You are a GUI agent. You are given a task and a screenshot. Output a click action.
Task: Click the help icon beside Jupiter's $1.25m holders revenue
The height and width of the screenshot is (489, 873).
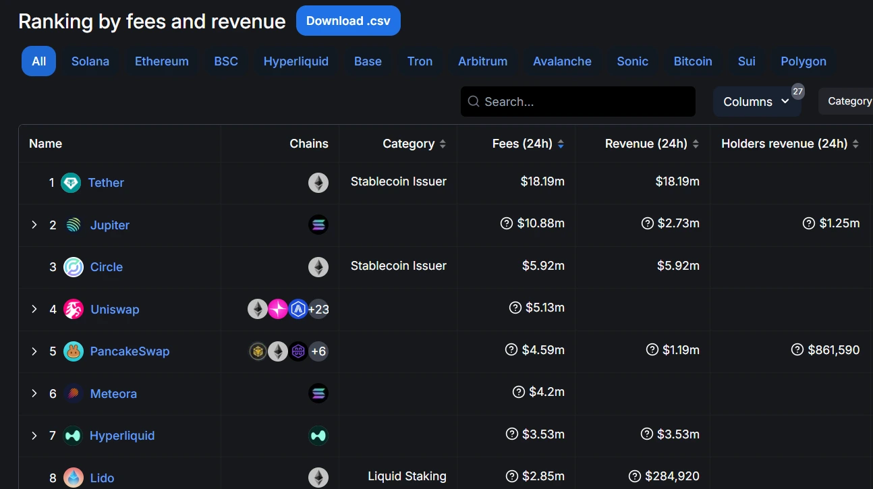pyautogui.click(x=809, y=223)
